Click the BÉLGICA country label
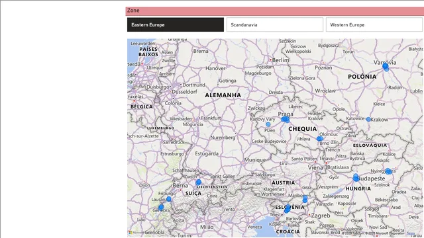The height and width of the screenshot is (238, 424). (142, 107)
